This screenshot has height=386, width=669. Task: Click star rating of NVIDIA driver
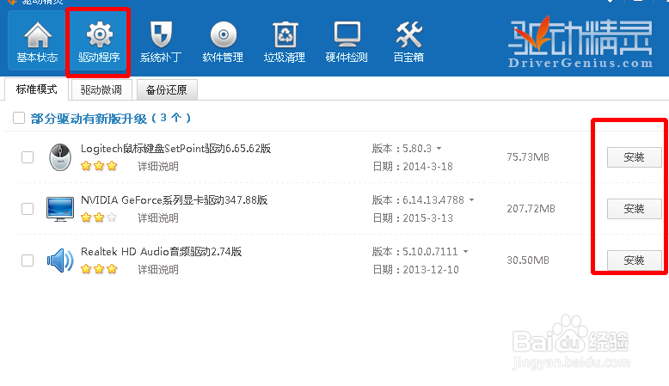[x=99, y=218]
